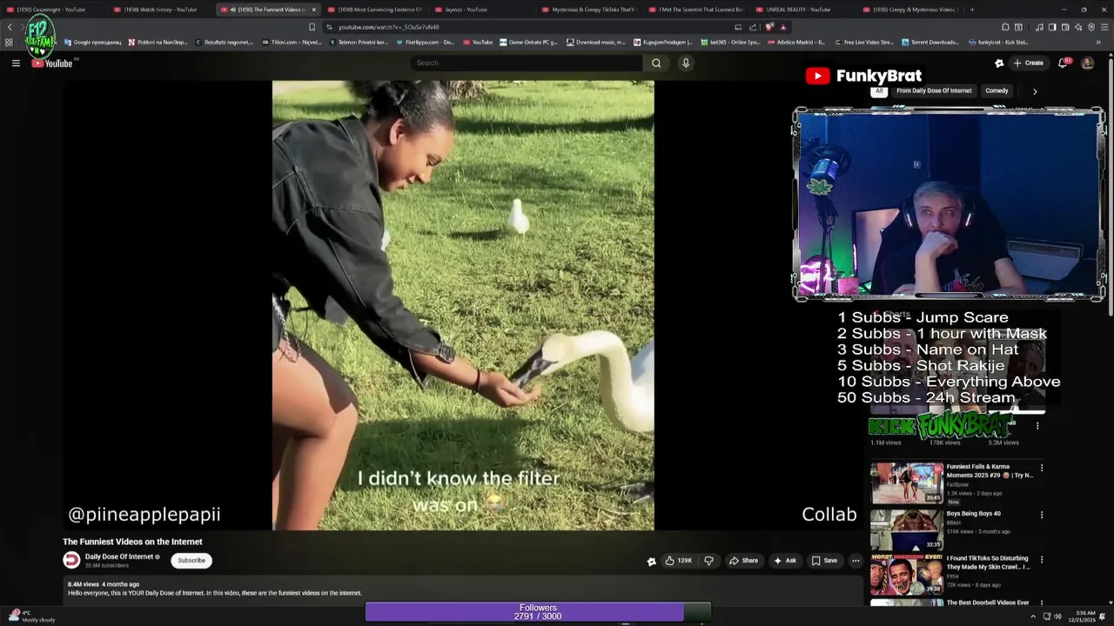The width and height of the screenshot is (1114, 626).
Task: Save the video with Save button
Action: [x=824, y=561]
